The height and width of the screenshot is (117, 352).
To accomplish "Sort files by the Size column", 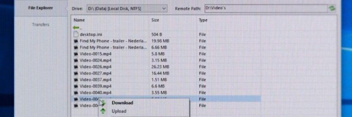I will click(x=155, y=20).
